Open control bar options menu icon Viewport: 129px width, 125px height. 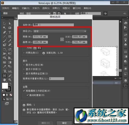[125, 13]
